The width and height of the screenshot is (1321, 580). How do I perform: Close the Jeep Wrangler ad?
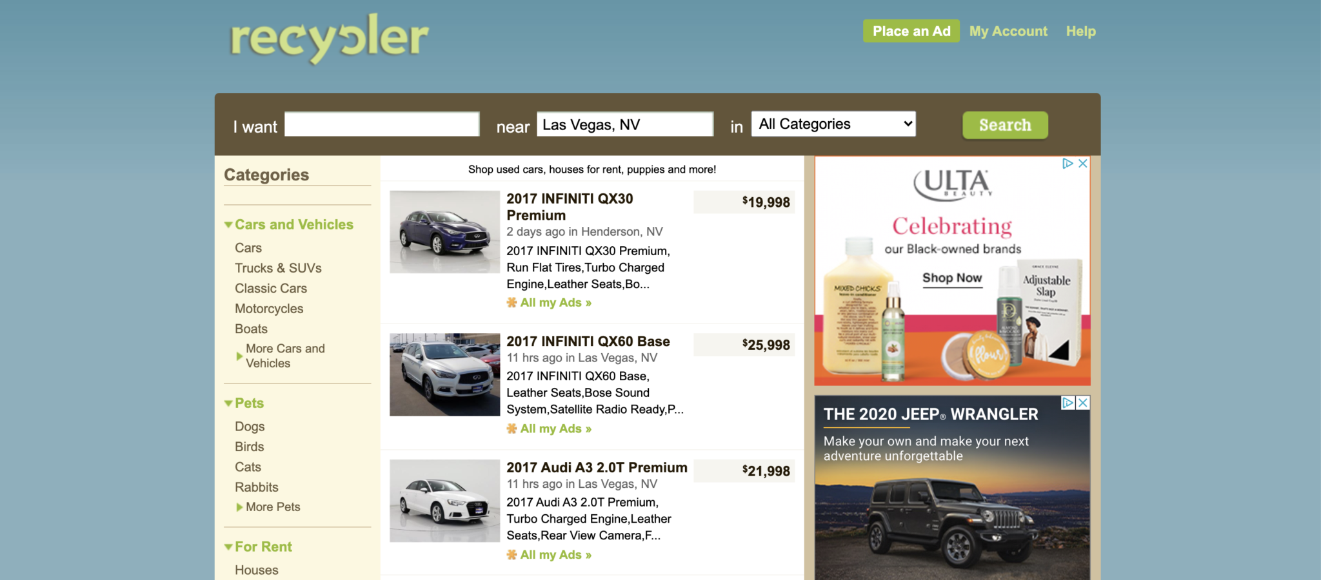[x=1083, y=403]
